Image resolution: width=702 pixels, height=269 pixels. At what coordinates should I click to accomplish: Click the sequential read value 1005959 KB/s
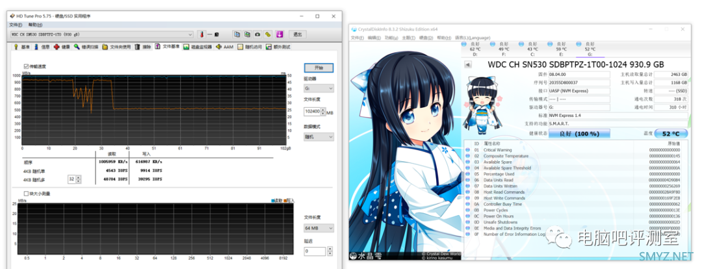click(113, 162)
